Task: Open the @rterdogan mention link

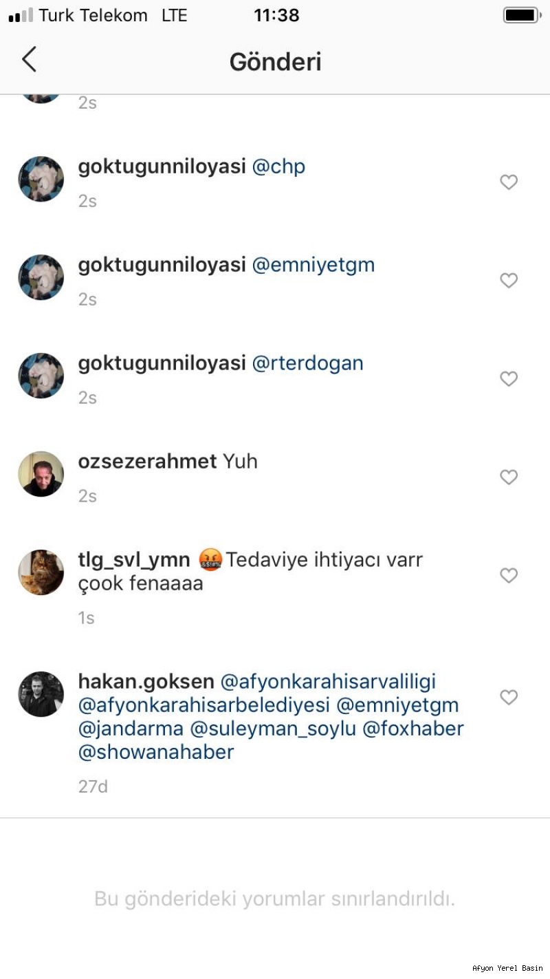Action: pyautogui.click(x=307, y=363)
